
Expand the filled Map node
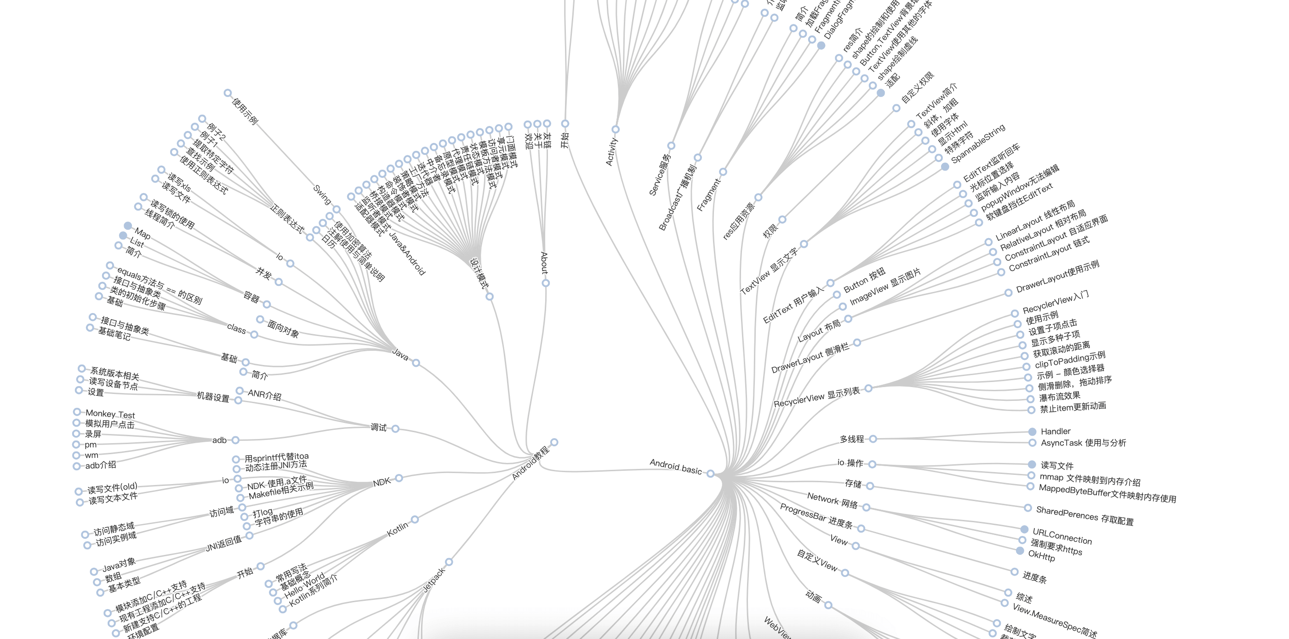pos(128,226)
